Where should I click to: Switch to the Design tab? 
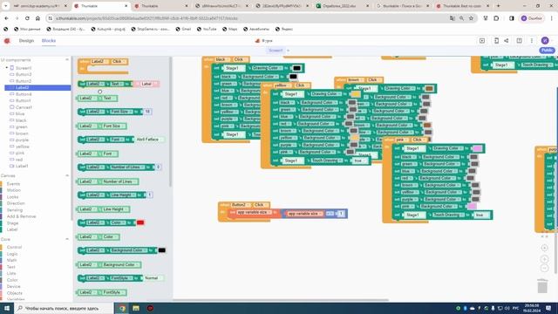(x=26, y=41)
